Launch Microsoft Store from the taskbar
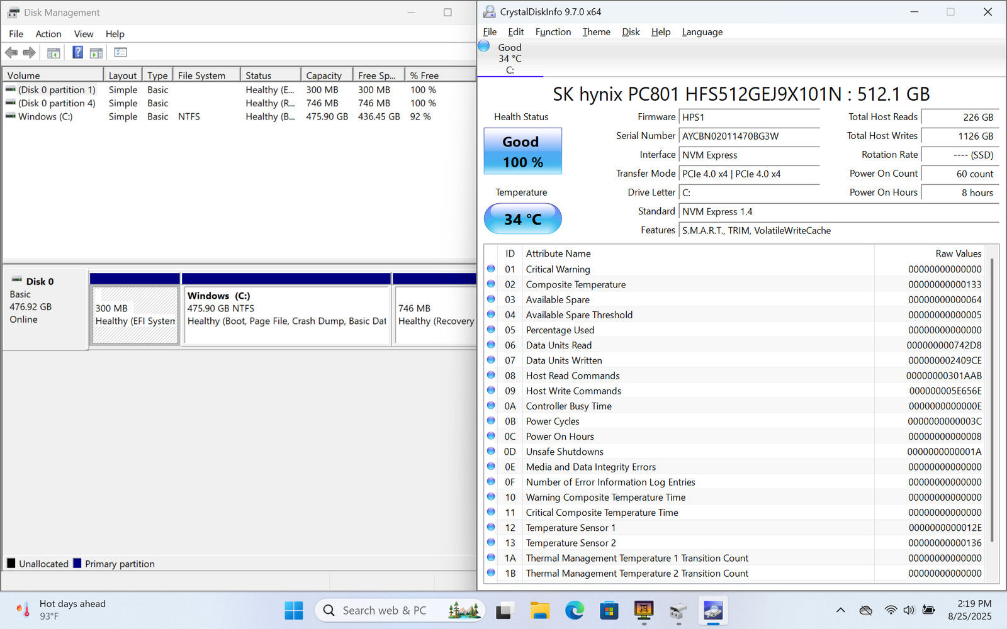The height and width of the screenshot is (629, 1007). pos(609,610)
